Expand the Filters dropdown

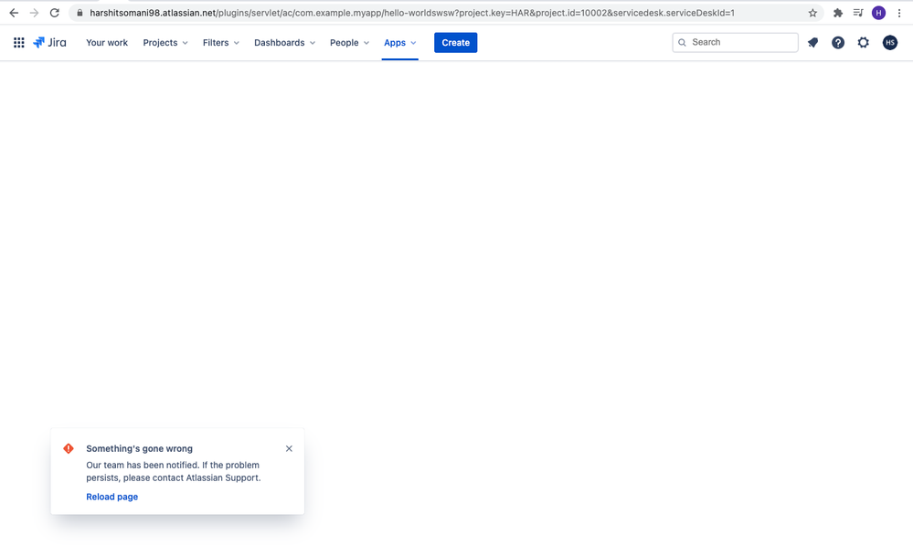click(x=220, y=43)
